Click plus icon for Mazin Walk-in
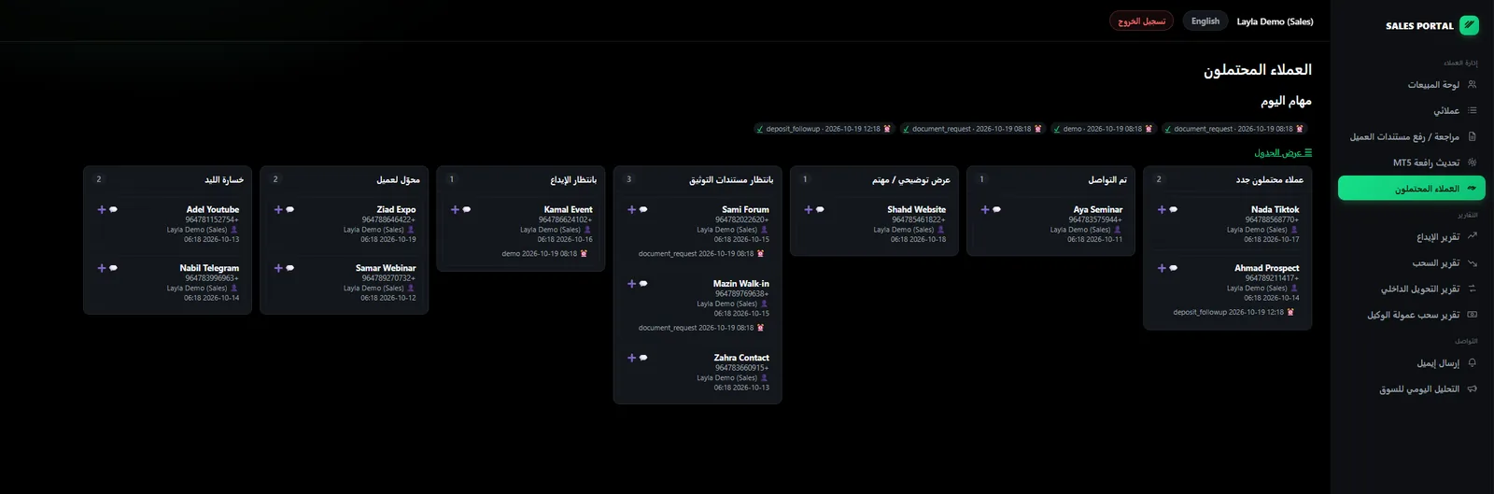Screen dimensions: 1494x494 coord(631,284)
